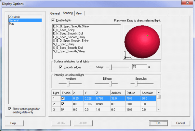The width and height of the screenshot is (195, 131).
Task: Click the Shiny slider
Action: tap(111, 67)
